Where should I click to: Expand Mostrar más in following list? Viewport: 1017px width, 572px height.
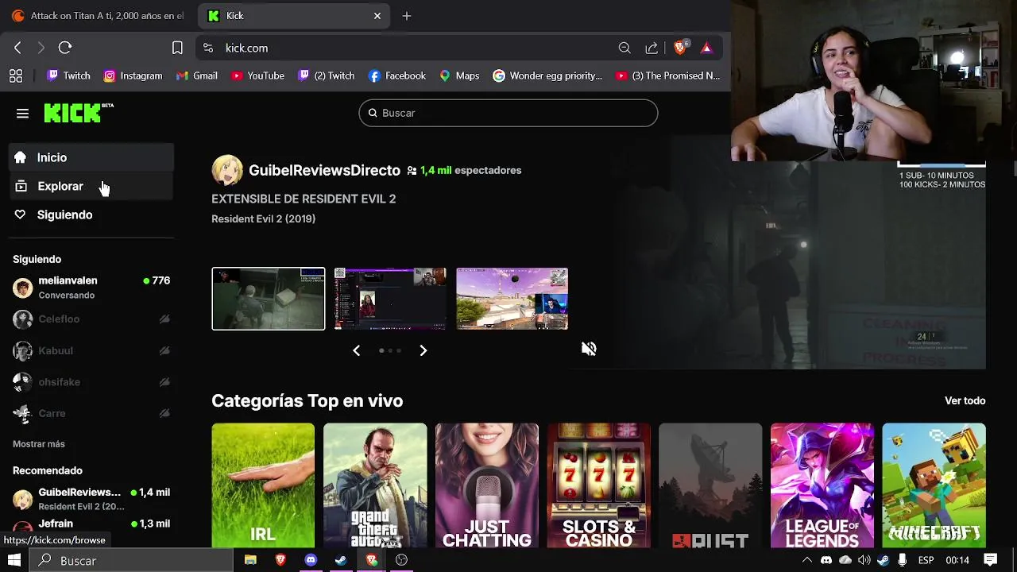tap(39, 444)
